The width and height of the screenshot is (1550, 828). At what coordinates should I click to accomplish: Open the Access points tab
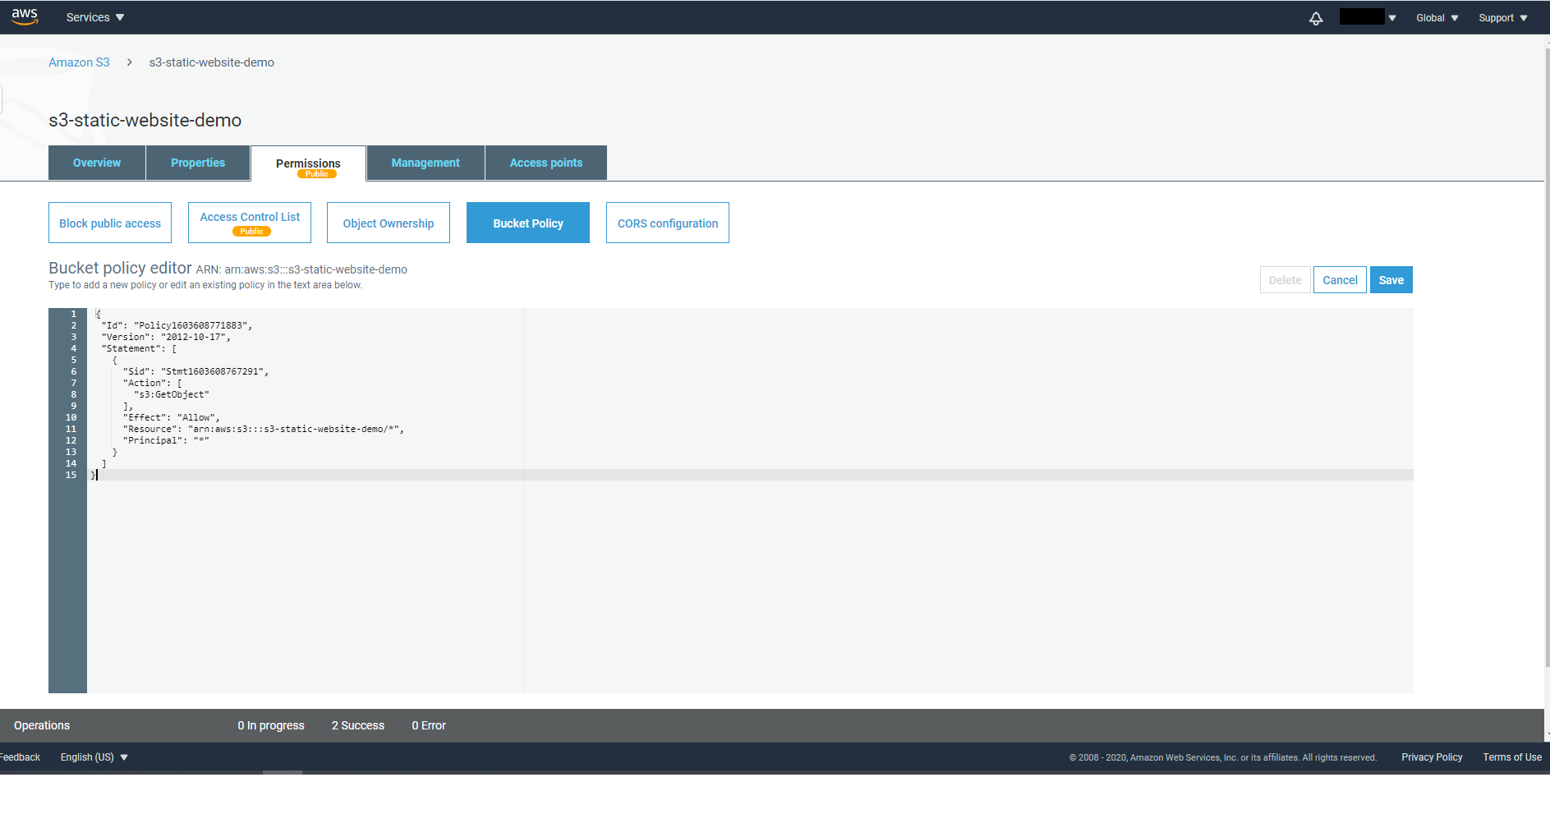pos(546,163)
